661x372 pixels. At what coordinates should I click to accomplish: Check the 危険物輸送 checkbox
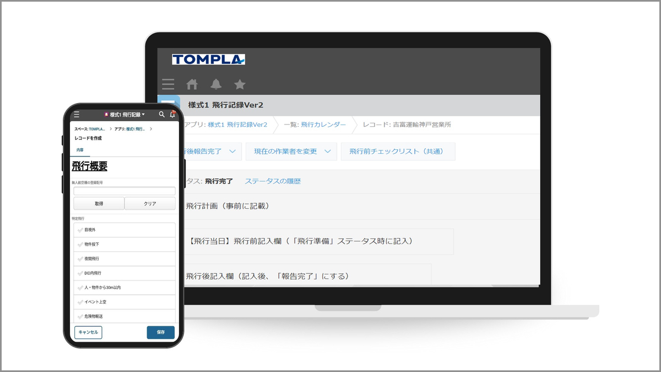click(80, 316)
